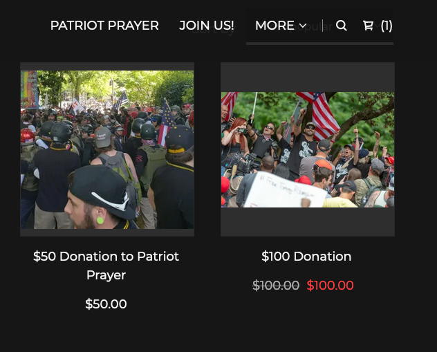Viewport: 437px width, 352px height.
Task: Expand the chevron next to MORE
Action: click(303, 26)
